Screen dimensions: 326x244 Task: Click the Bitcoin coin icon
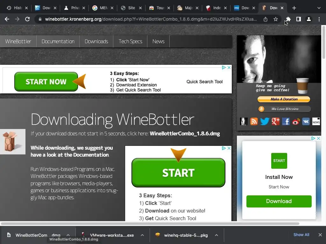pyautogui.click(x=261, y=109)
